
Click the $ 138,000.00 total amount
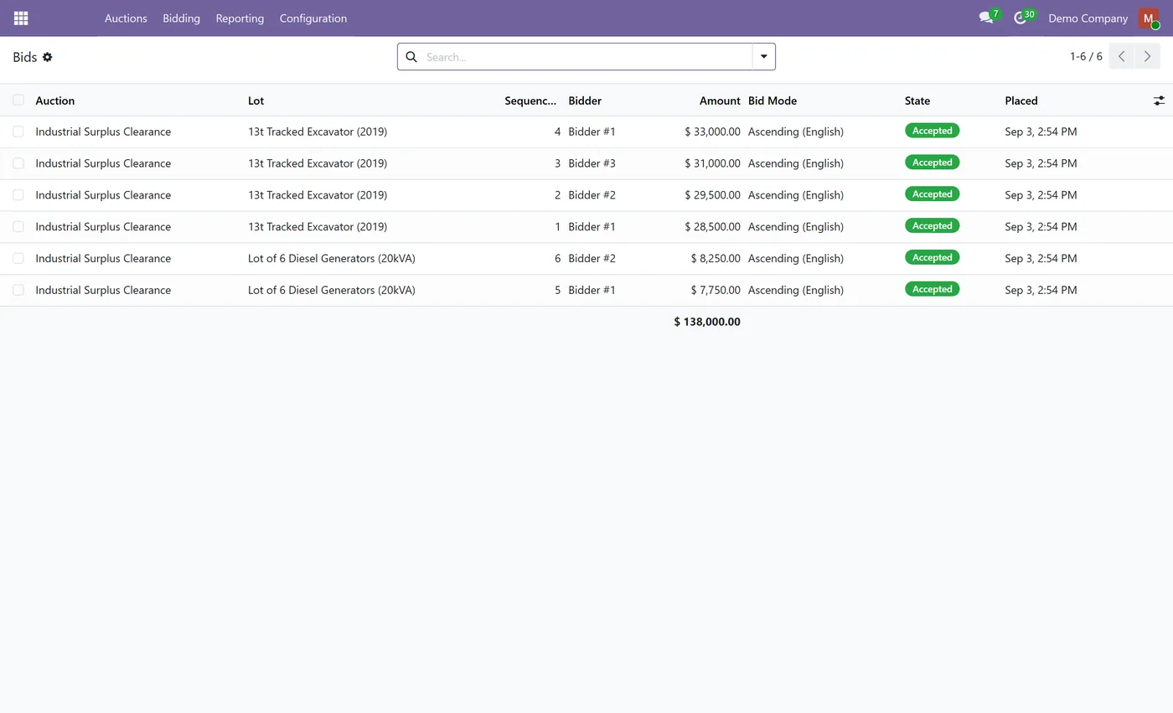(x=707, y=322)
